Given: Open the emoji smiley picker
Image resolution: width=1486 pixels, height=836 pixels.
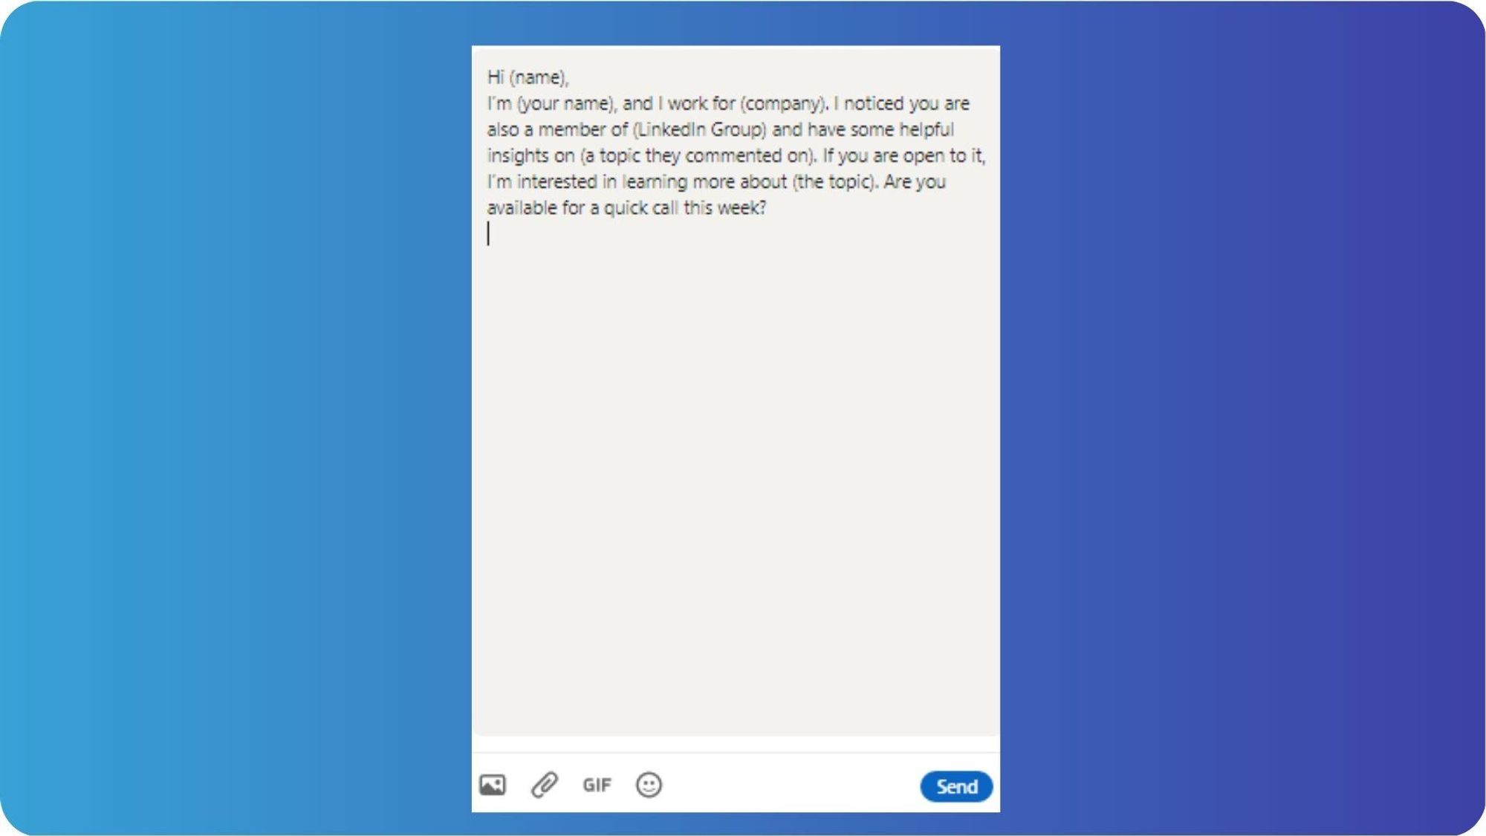Looking at the screenshot, I should tap(649, 785).
